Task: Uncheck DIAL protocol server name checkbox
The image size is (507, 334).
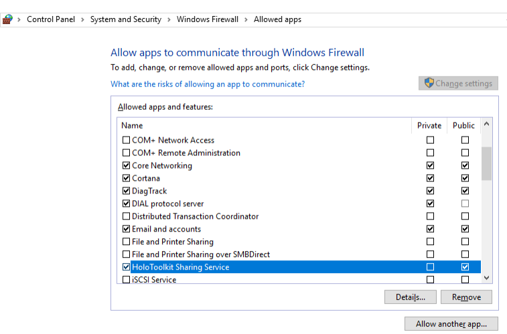Action: pyautogui.click(x=126, y=203)
